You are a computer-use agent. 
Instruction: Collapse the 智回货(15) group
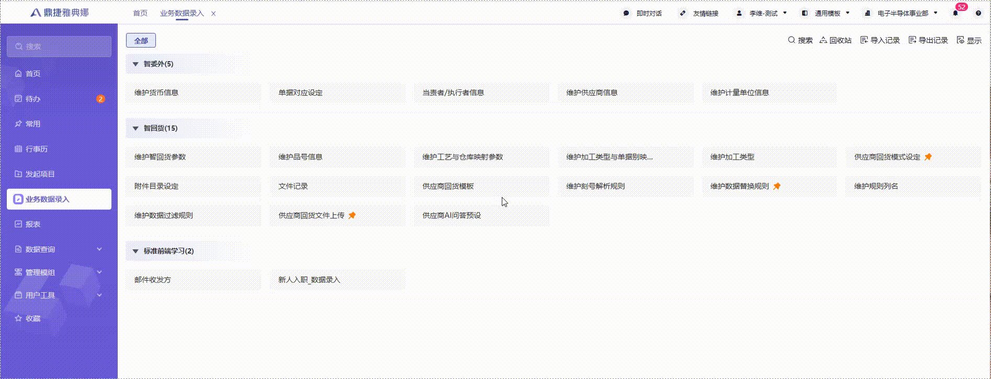coord(136,128)
